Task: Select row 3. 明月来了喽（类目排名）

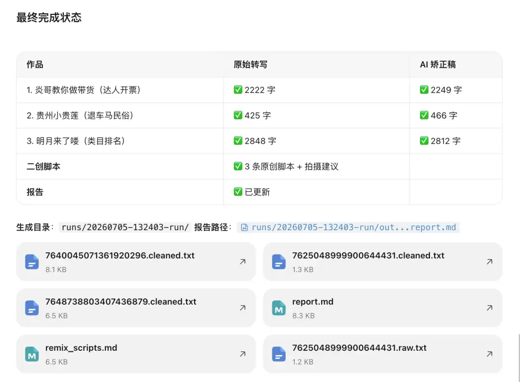Action: tap(260, 141)
